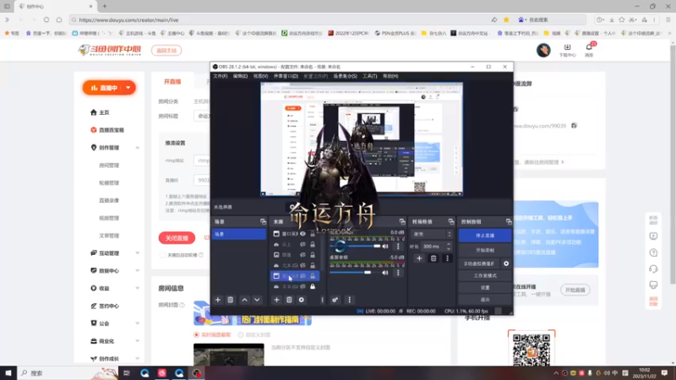Mute the 桌面音频 channel speaker icon
Viewport: 676px width, 380px height.
pos(385,273)
